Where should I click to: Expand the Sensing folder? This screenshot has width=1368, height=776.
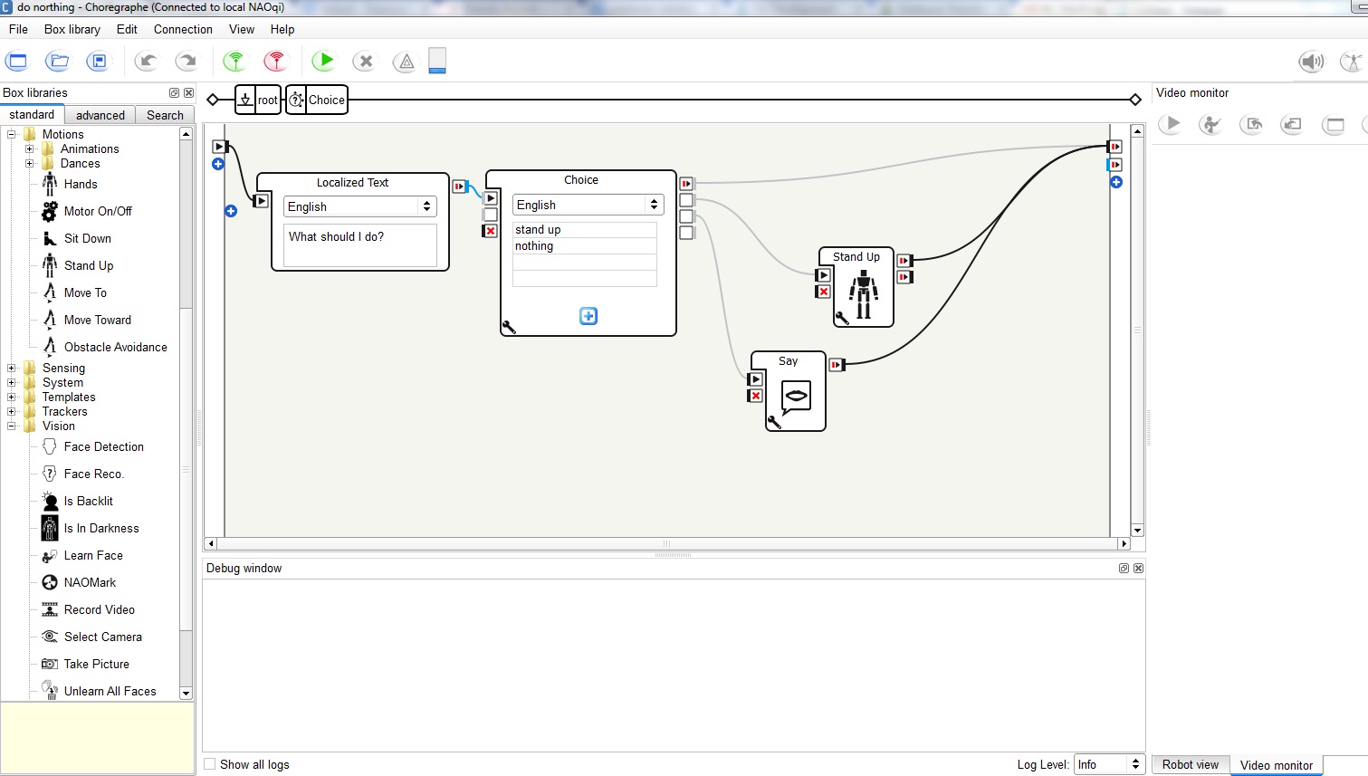(x=12, y=368)
